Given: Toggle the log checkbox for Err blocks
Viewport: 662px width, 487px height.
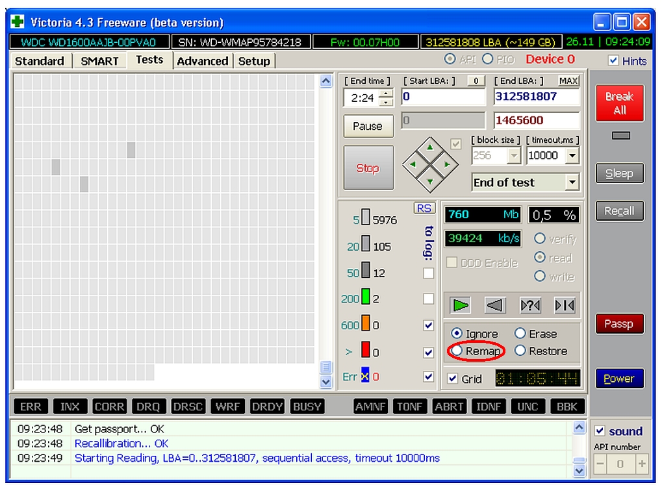Looking at the screenshot, I should [429, 377].
